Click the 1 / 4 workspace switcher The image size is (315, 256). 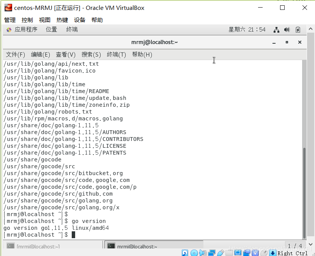pos(295,245)
